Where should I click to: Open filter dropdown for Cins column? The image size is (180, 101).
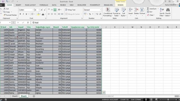(34, 27)
